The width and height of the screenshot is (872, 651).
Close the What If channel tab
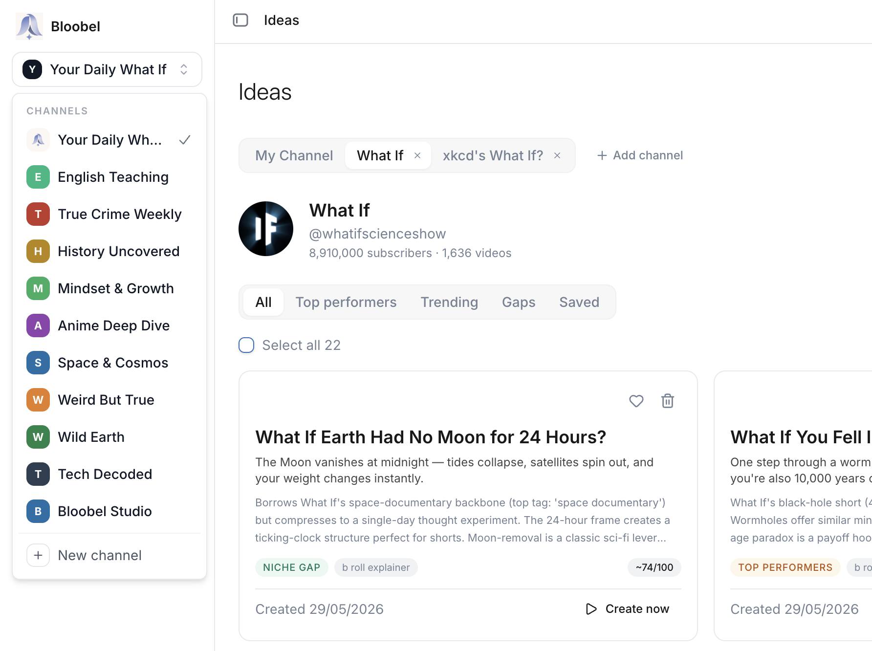[x=417, y=155]
